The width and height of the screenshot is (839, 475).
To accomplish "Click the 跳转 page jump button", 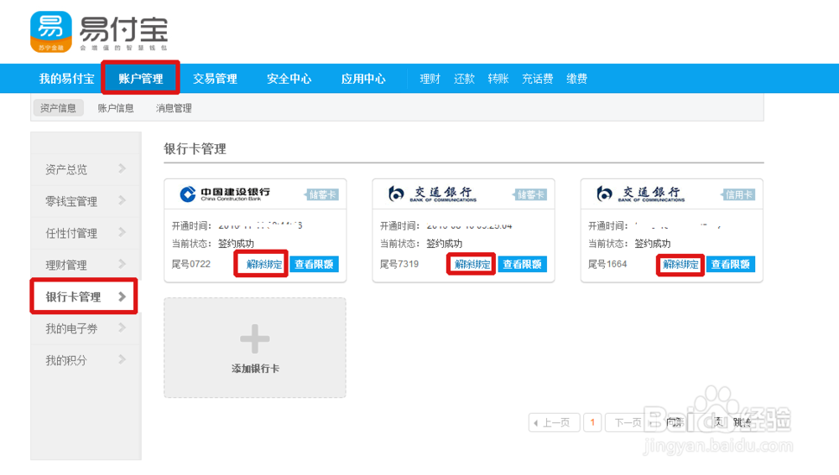I will coord(743,422).
